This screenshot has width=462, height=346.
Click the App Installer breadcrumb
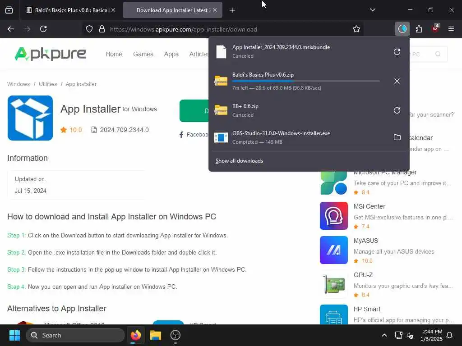click(x=81, y=84)
